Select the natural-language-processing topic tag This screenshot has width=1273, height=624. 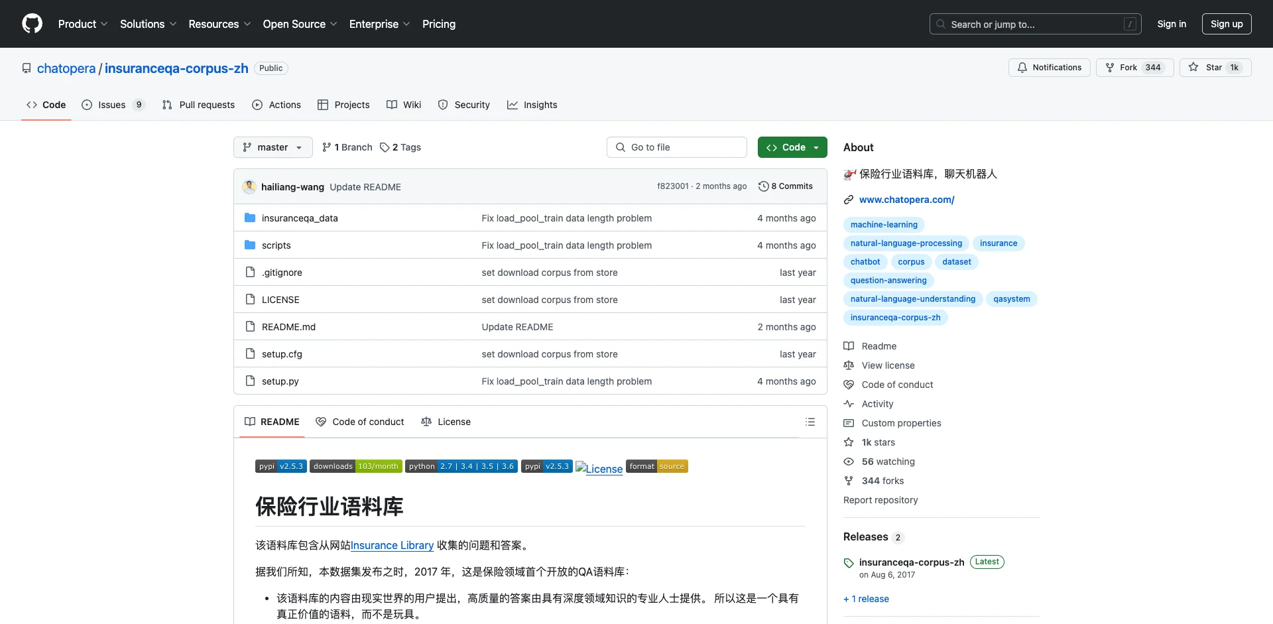[906, 243]
